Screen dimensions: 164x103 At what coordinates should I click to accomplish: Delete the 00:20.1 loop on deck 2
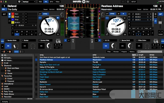coord(151,14)
